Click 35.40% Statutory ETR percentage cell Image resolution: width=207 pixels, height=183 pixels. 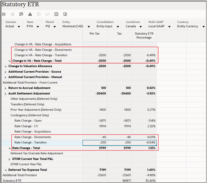click(x=144, y=181)
